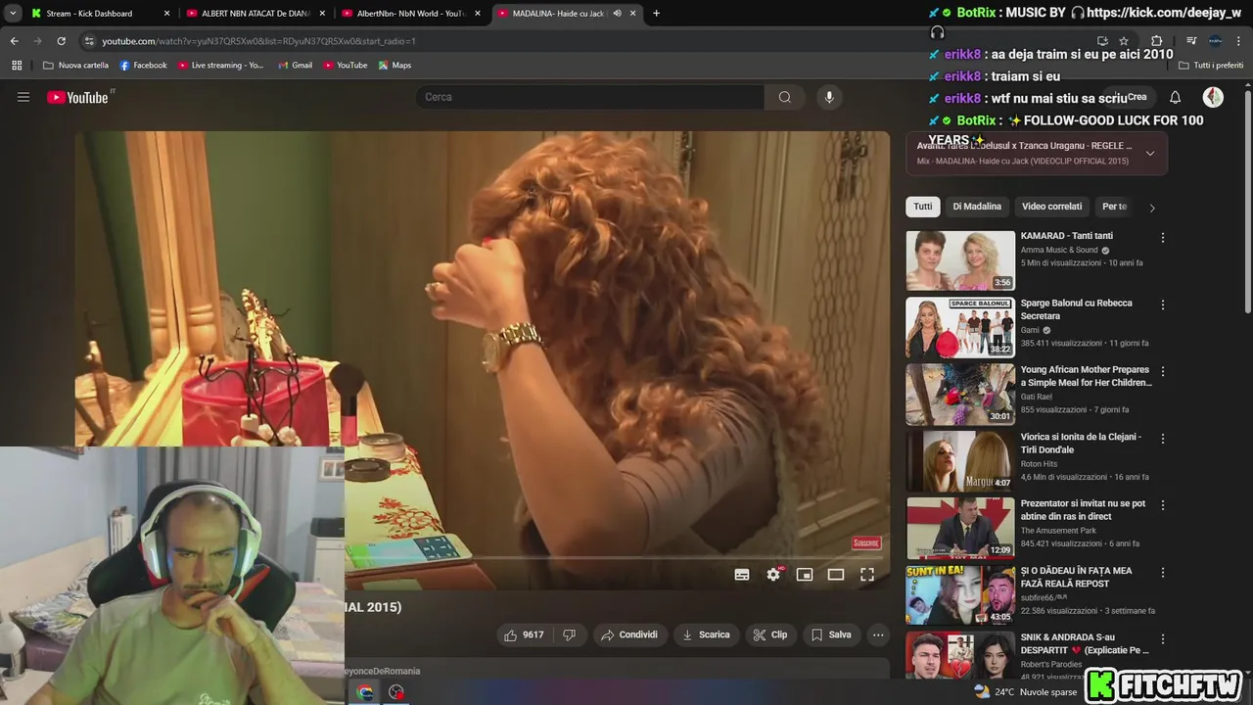This screenshot has width=1253, height=705.
Task: Start voice search with microphone icon
Action: coord(829,97)
